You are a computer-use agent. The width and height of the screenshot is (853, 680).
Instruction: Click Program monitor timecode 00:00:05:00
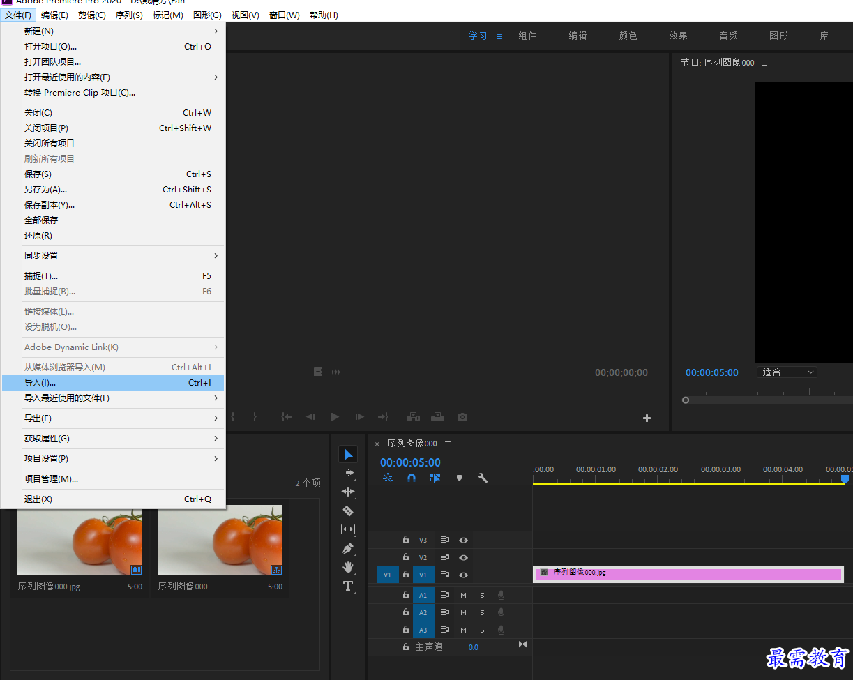(711, 372)
